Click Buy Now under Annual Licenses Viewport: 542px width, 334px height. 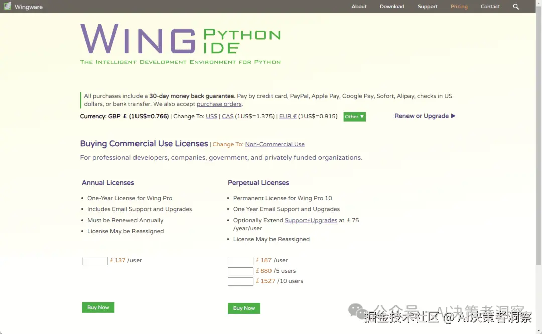tap(98, 307)
